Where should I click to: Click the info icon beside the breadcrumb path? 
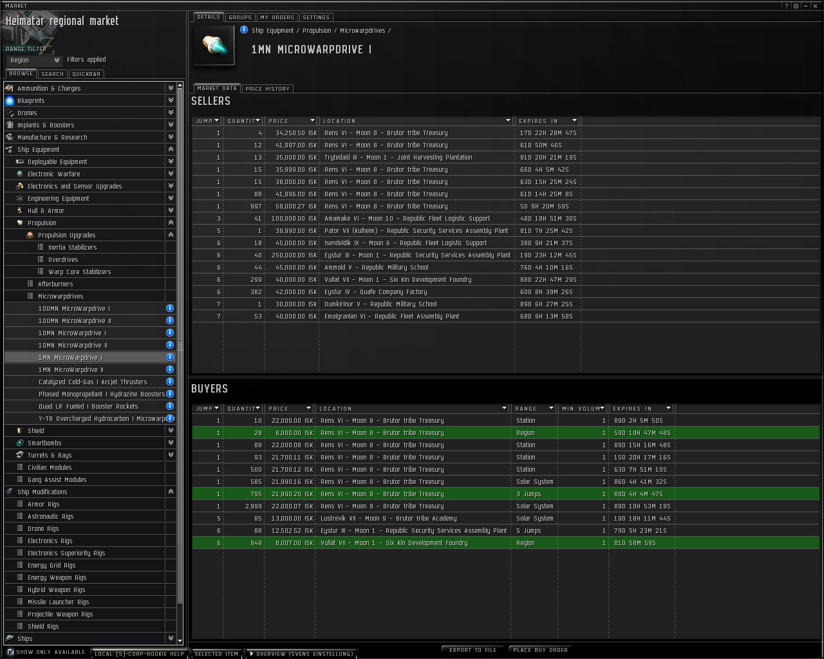(x=244, y=30)
